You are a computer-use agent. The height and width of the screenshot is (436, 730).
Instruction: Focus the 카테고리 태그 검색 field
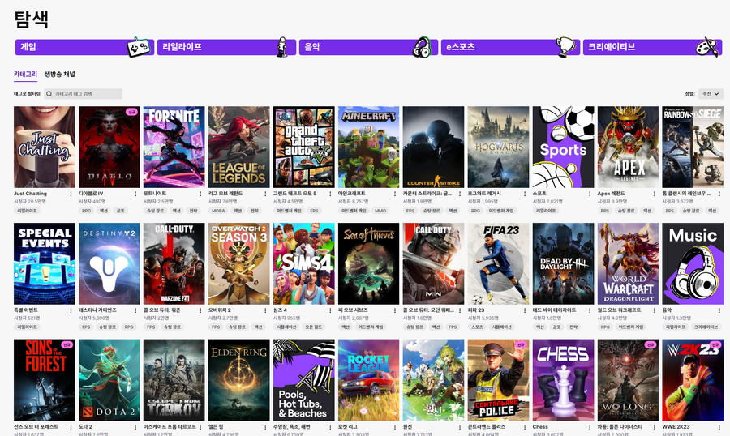tap(84, 94)
